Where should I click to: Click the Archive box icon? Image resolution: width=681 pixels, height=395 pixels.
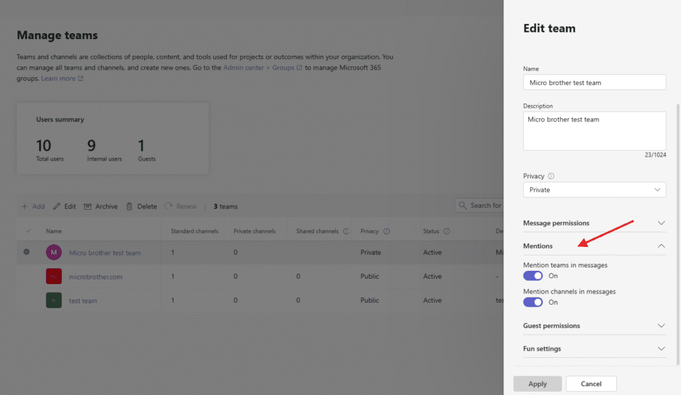tap(88, 206)
